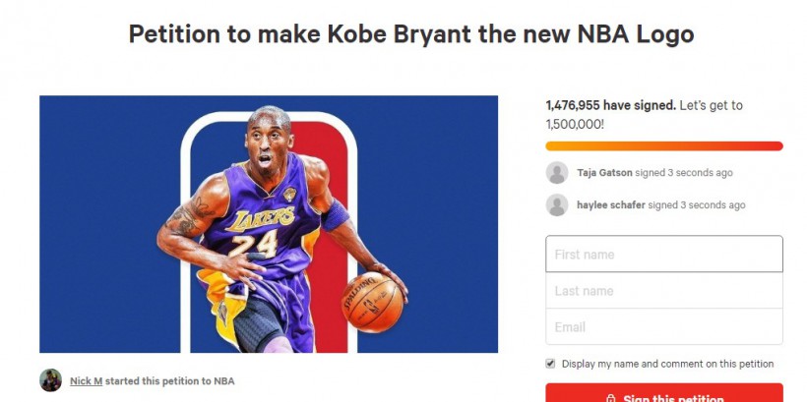Select the Last name input field
Screen dimensions: 807x402
(x=664, y=291)
